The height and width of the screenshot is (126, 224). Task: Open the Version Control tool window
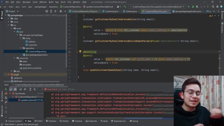point(13,121)
